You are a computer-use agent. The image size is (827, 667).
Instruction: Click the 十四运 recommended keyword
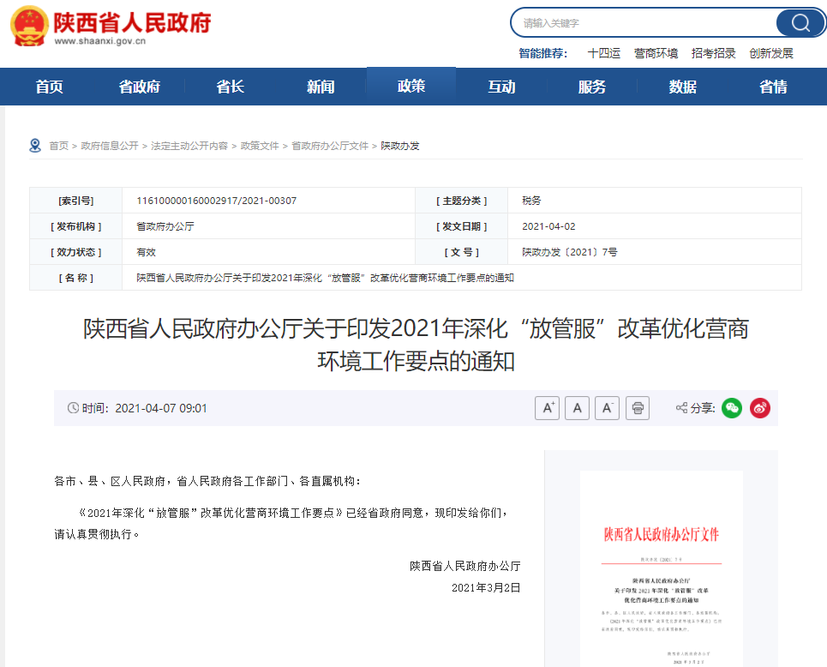(603, 53)
